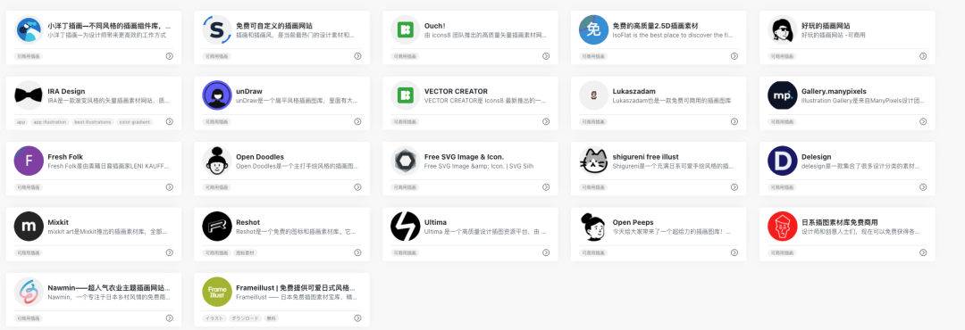Open the Reshot title link

[248, 222]
